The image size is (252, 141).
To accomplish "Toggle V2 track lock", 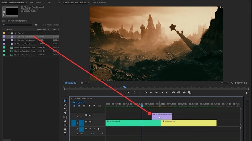I will (77, 117).
